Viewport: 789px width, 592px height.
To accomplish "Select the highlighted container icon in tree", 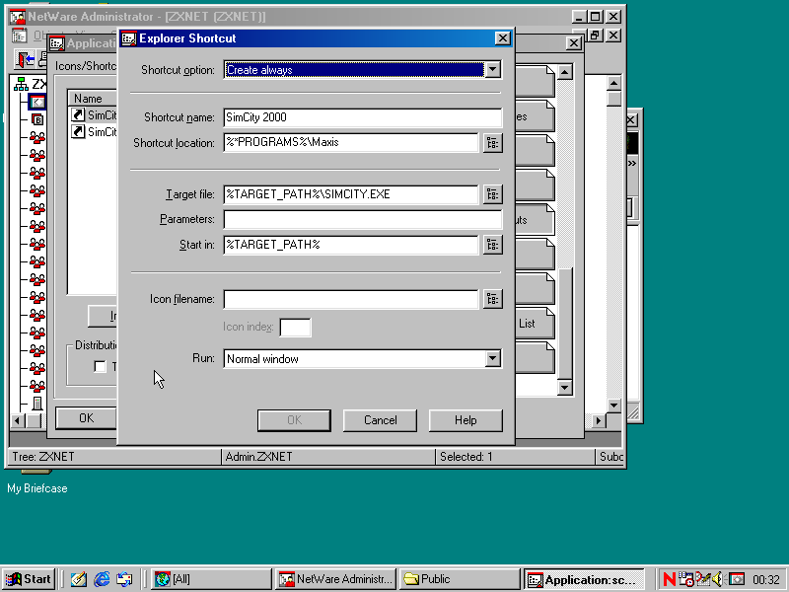I will pyautogui.click(x=37, y=102).
